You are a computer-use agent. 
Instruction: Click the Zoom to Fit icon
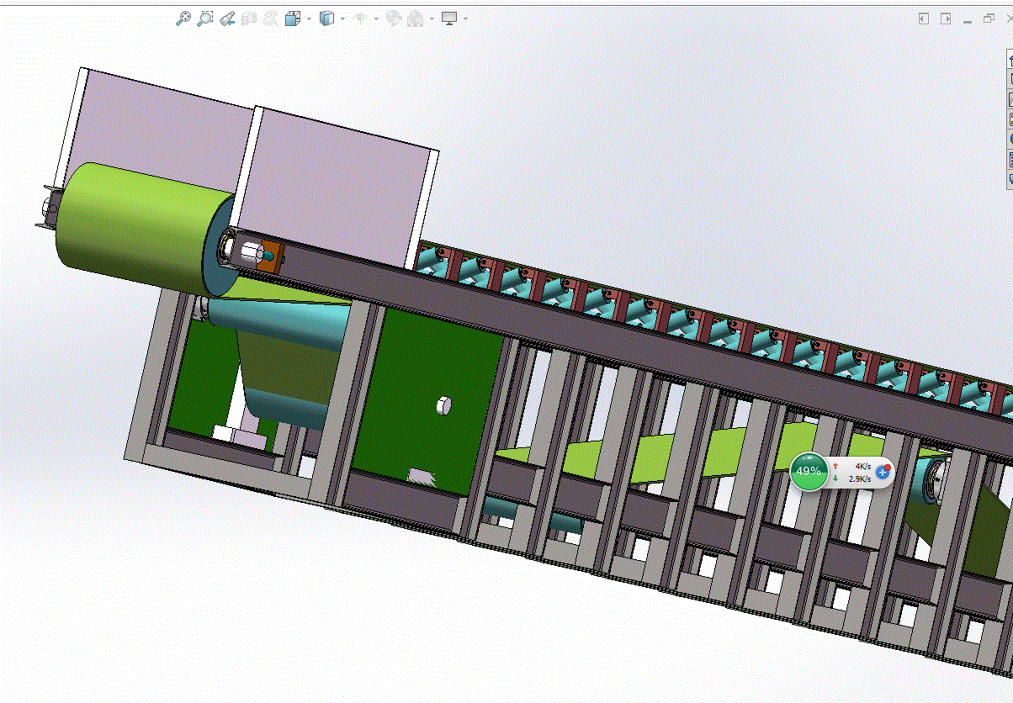tap(183, 18)
